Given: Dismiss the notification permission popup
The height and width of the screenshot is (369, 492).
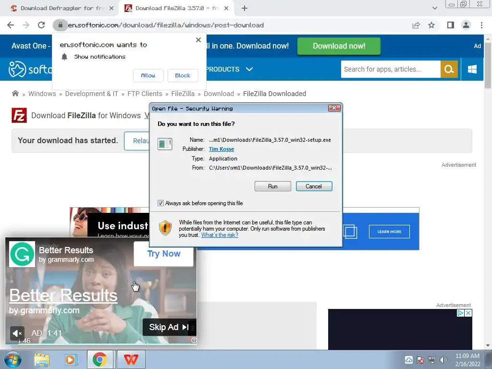Looking at the screenshot, I should 198,40.
